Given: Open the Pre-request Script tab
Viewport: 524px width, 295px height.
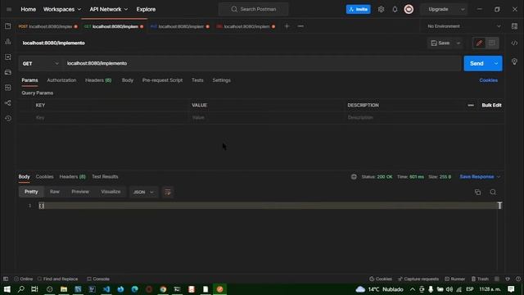Looking at the screenshot, I should click(x=162, y=80).
